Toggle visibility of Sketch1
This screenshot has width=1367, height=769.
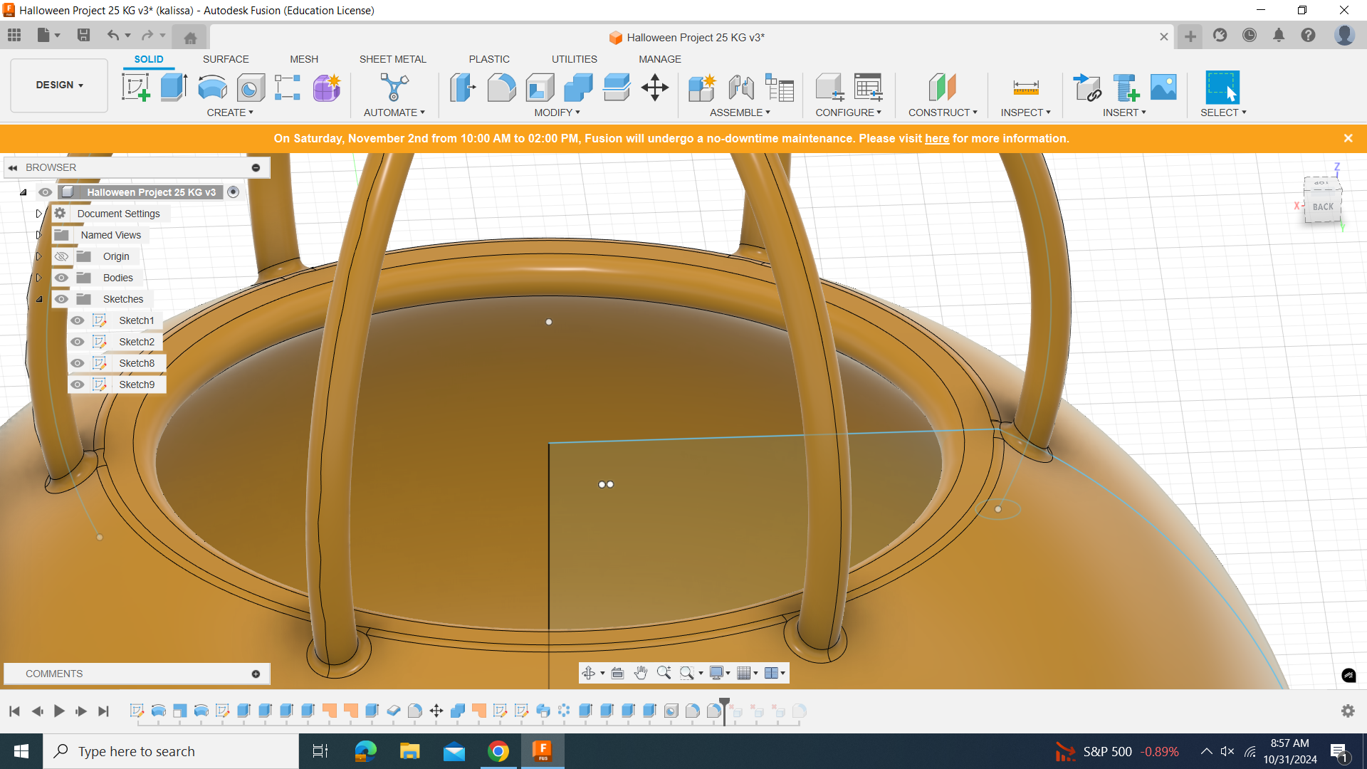point(78,320)
